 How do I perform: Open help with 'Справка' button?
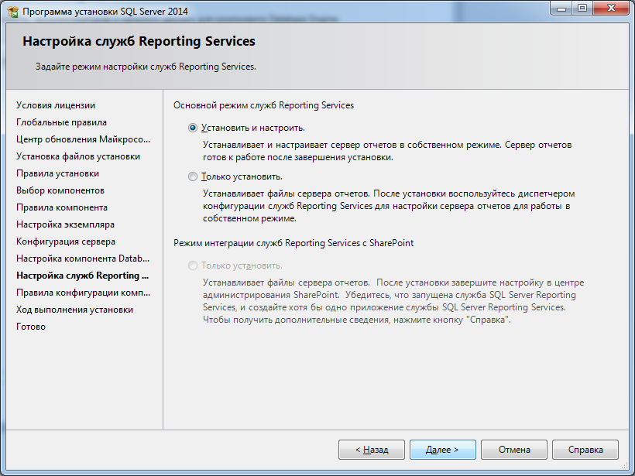coord(585,450)
